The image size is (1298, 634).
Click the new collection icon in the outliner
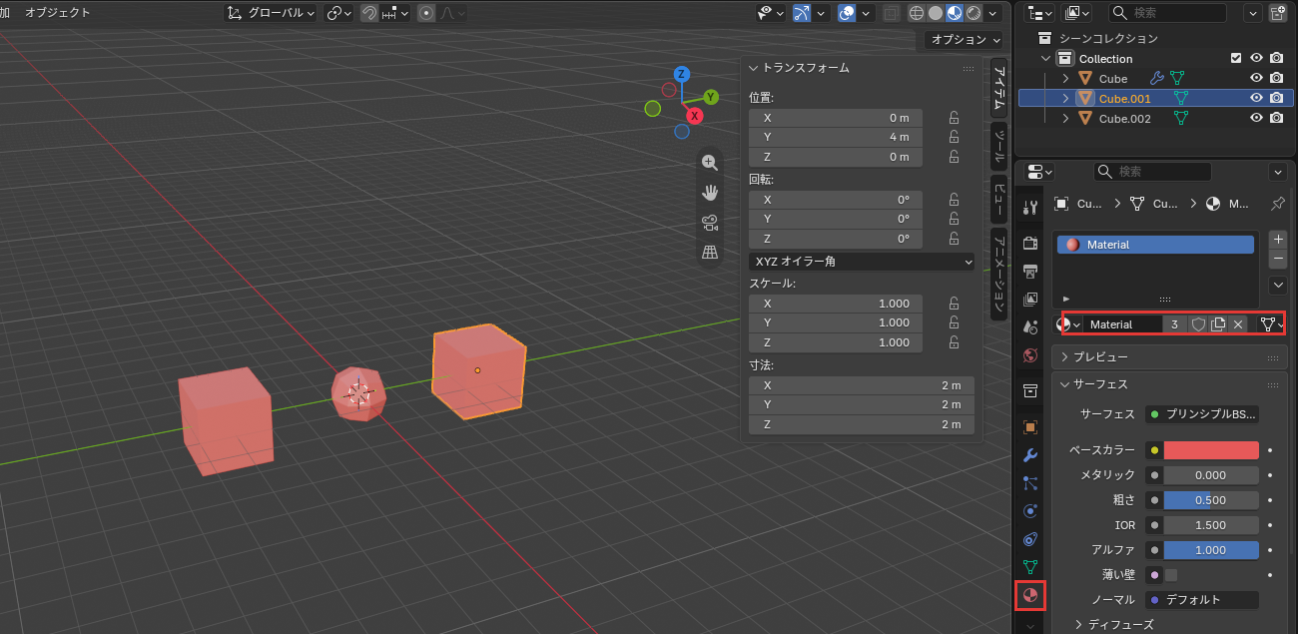point(1278,13)
